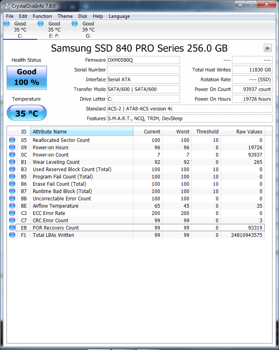Screen dimensions: 279x350
Task: Click the status orb for ECC Error Rate
Action: click(12, 213)
